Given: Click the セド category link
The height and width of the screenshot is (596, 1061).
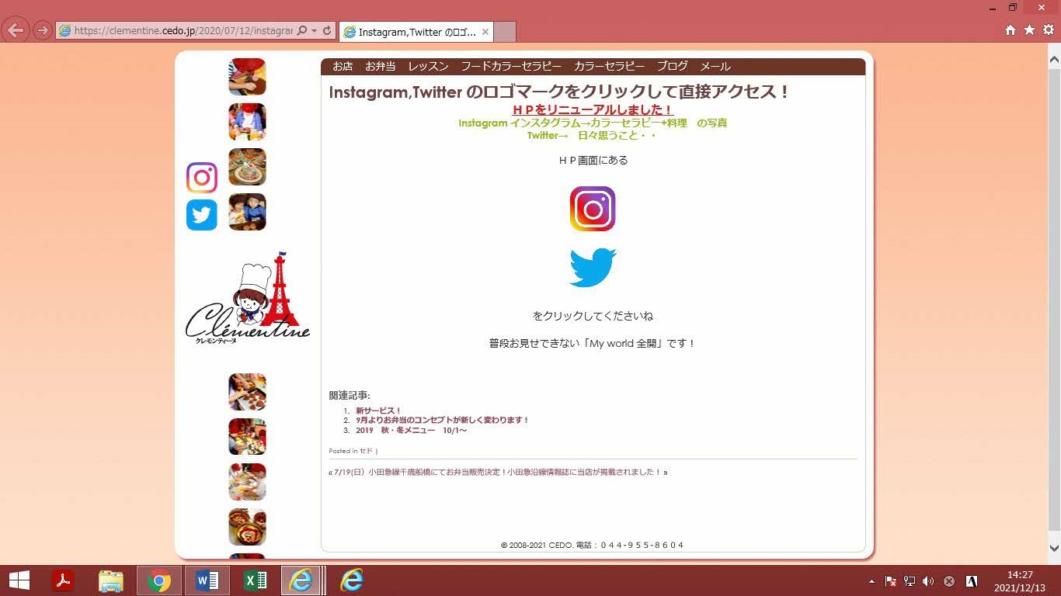Looking at the screenshot, I should pos(366,451).
